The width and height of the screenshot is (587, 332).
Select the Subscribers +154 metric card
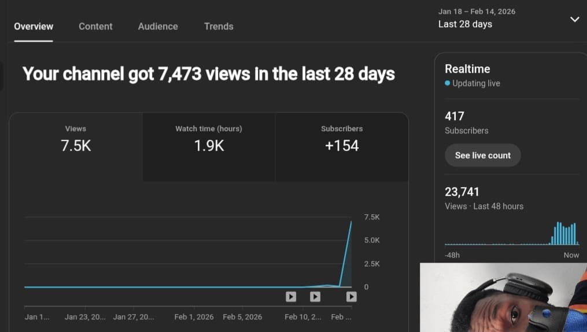(x=342, y=147)
